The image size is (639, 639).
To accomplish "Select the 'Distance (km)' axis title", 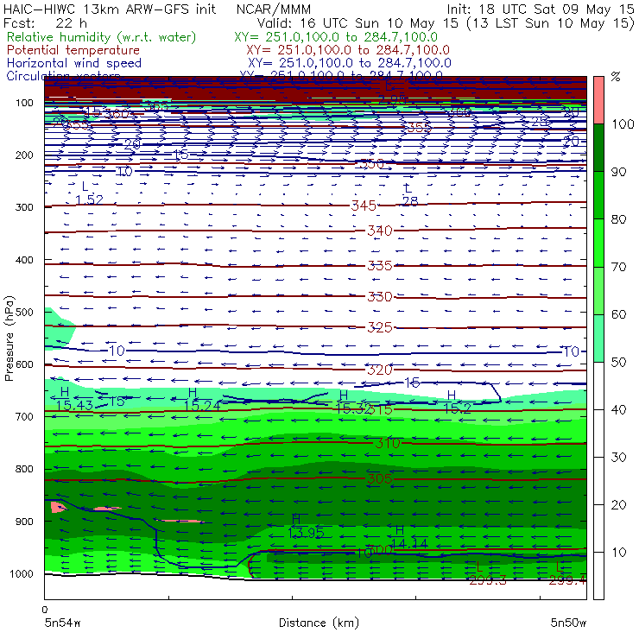I will point(319,623).
